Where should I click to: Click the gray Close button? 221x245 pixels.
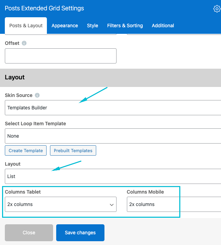(x=29, y=233)
